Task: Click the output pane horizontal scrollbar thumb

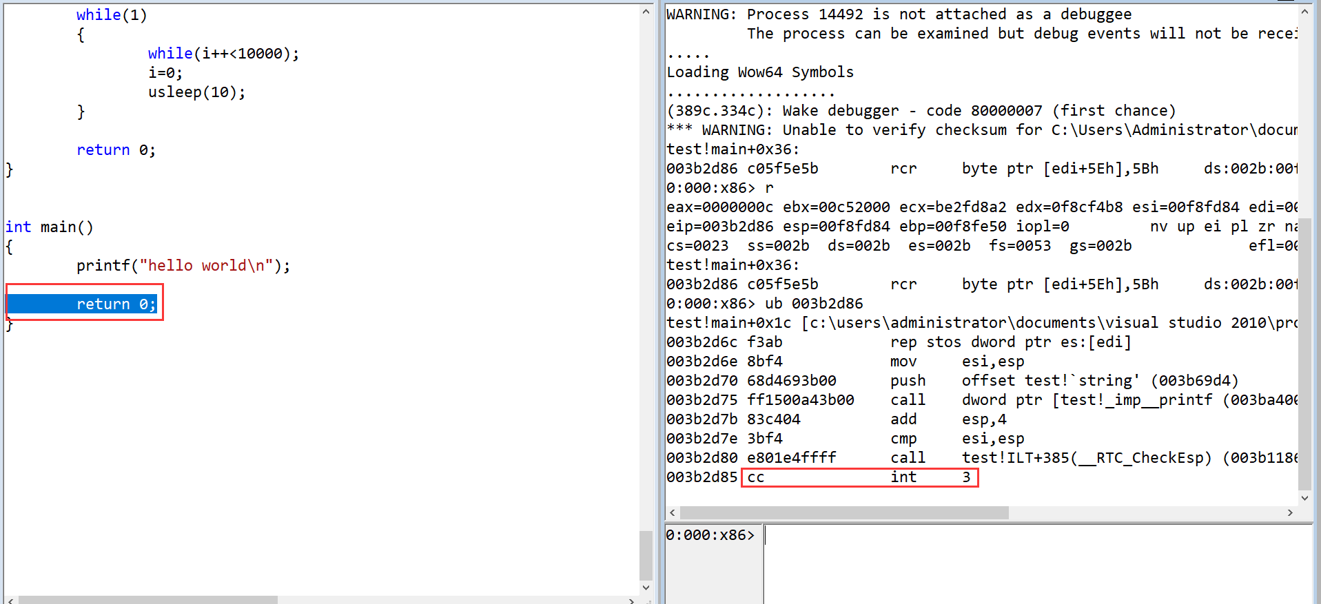Action: pos(844,513)
